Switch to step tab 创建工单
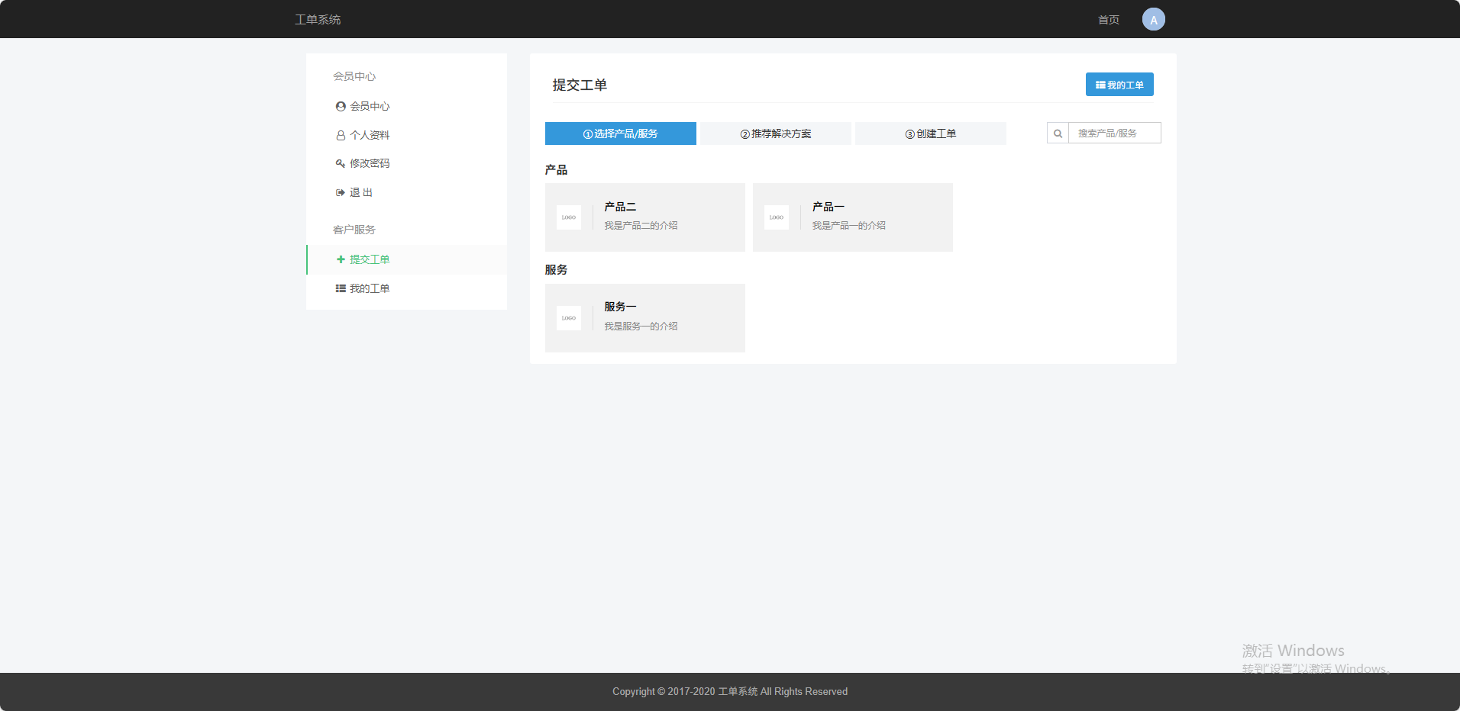The width and height of the screenshot is (1460, 711). point(930,134)
